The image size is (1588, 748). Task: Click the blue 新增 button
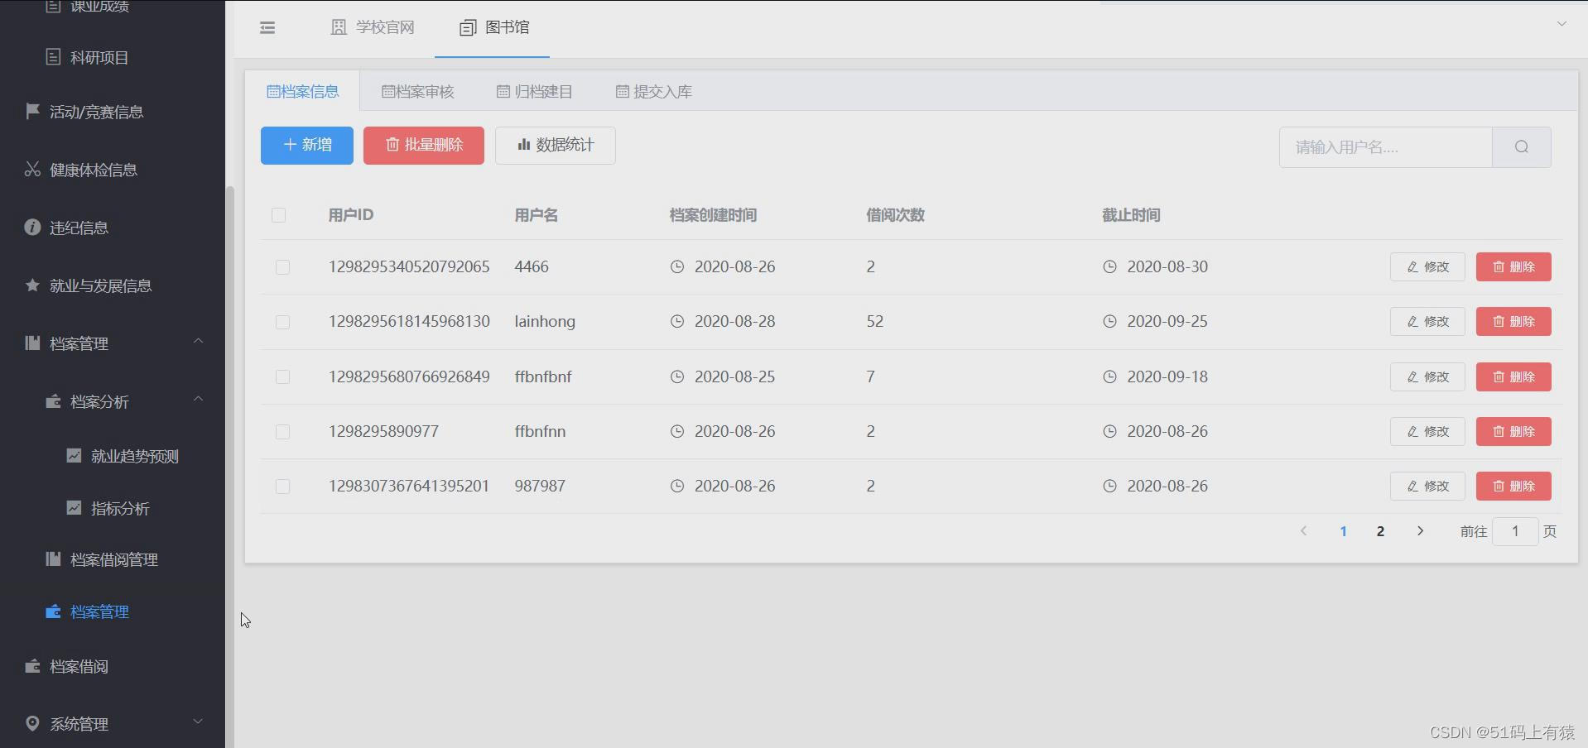point(307,146)
